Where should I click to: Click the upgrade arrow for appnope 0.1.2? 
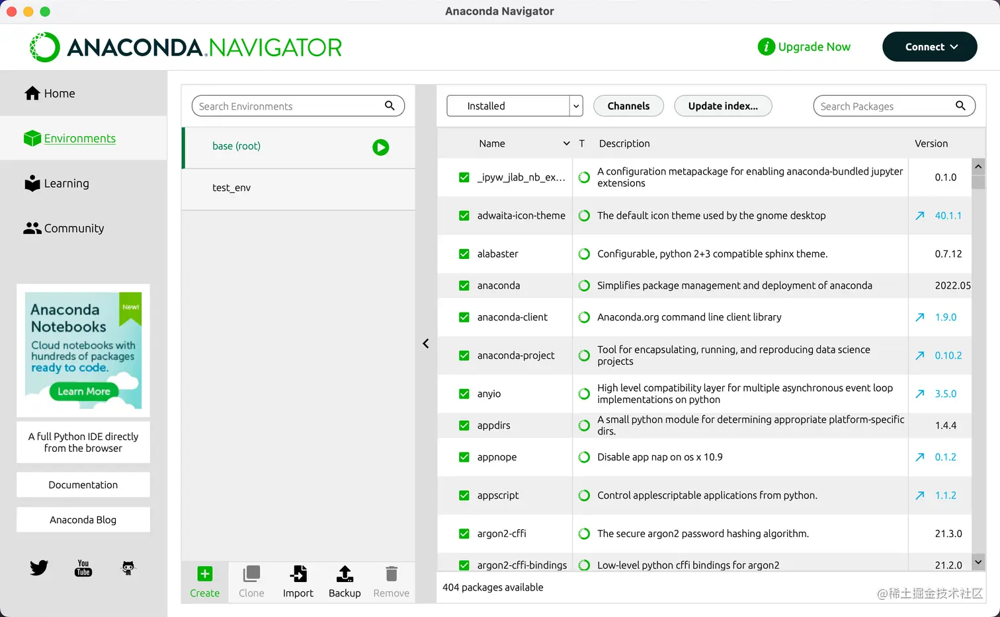[x=920, y=458]
